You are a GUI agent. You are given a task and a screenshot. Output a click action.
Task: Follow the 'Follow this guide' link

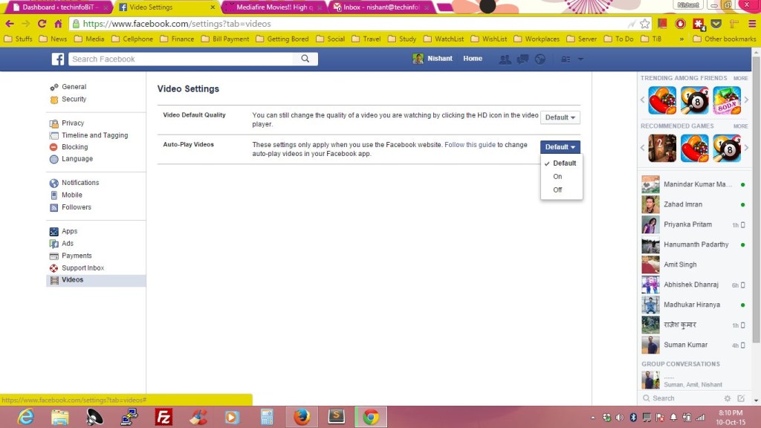(x=470, y=145)
